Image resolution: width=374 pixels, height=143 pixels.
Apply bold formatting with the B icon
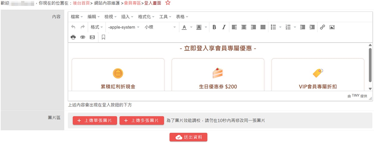coord(214,27)
